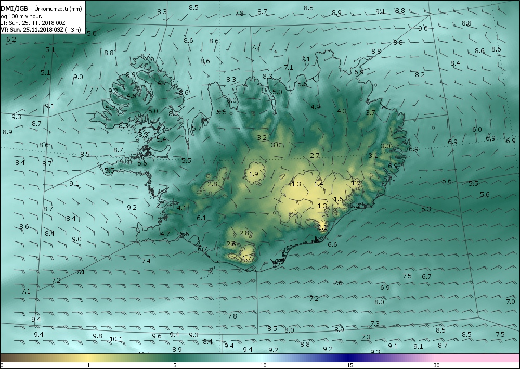
Task: Select the Úrkomumætti (mm) label
Action: click(x=58, y=9)
